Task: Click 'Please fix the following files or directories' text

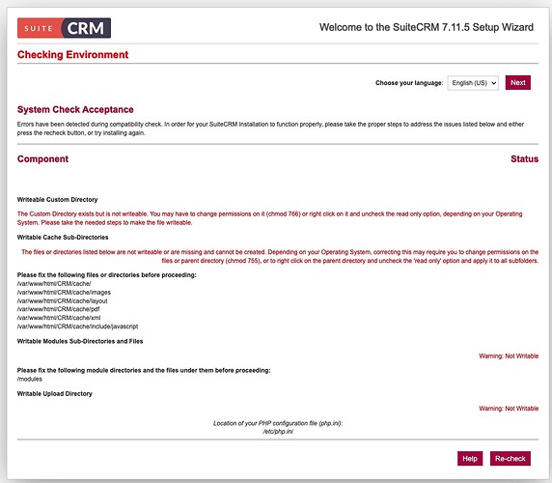Action: 107,274
